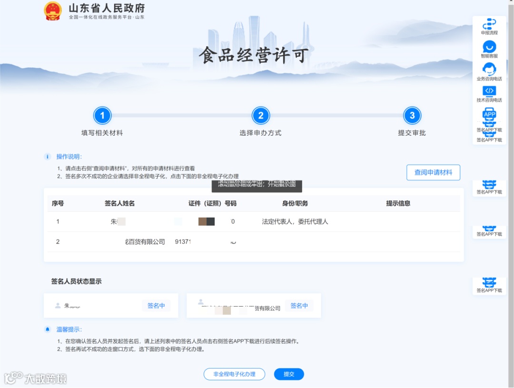Open 查阅申请材料 to view application materials
Viewport: 514px width, 388px height.
[433, 172]
